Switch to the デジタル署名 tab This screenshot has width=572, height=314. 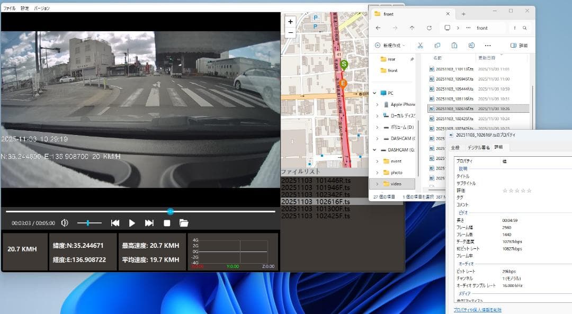click(477, 147)
